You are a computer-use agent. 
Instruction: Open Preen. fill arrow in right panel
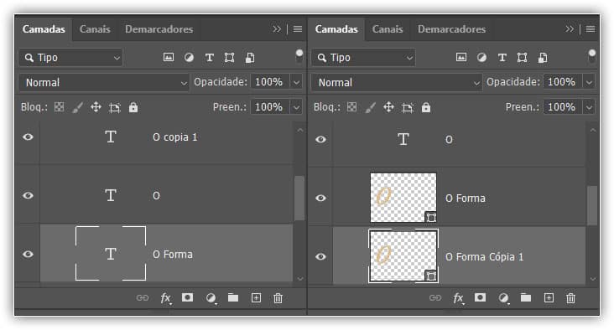[x=589, y=107]
